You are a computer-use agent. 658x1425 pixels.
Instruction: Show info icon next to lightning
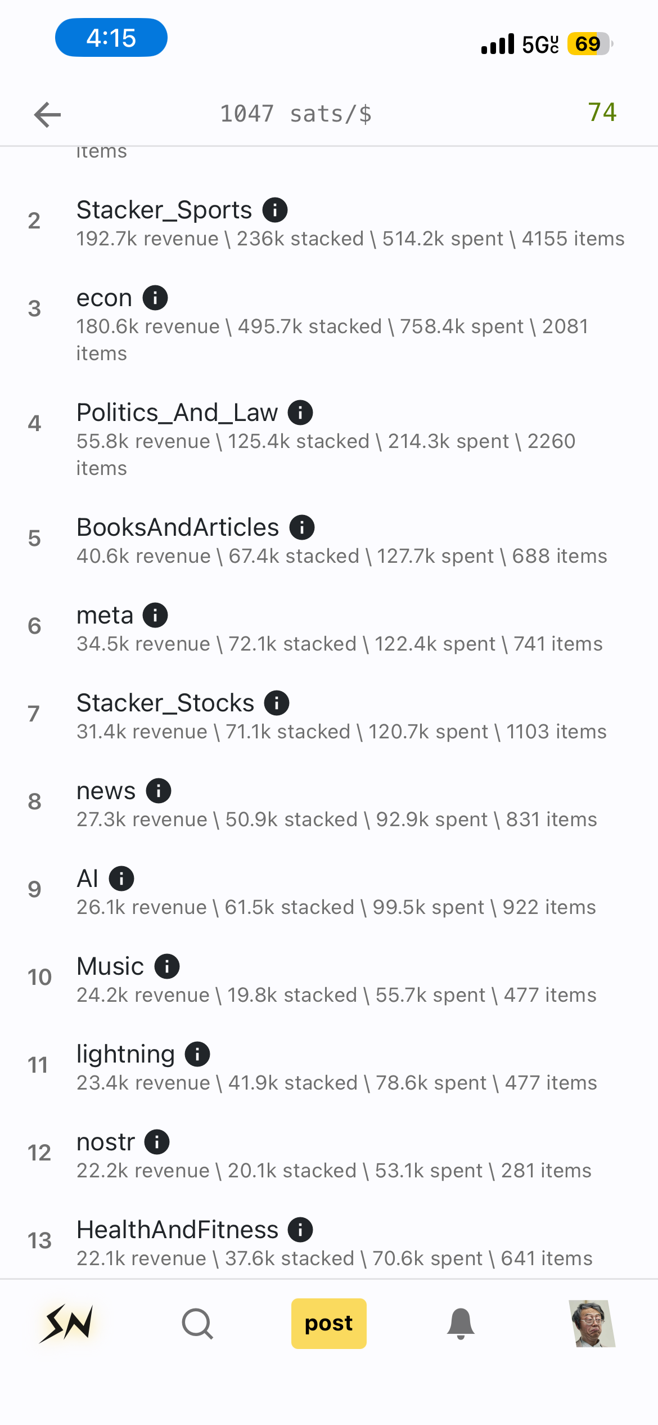pos(197,1054)
